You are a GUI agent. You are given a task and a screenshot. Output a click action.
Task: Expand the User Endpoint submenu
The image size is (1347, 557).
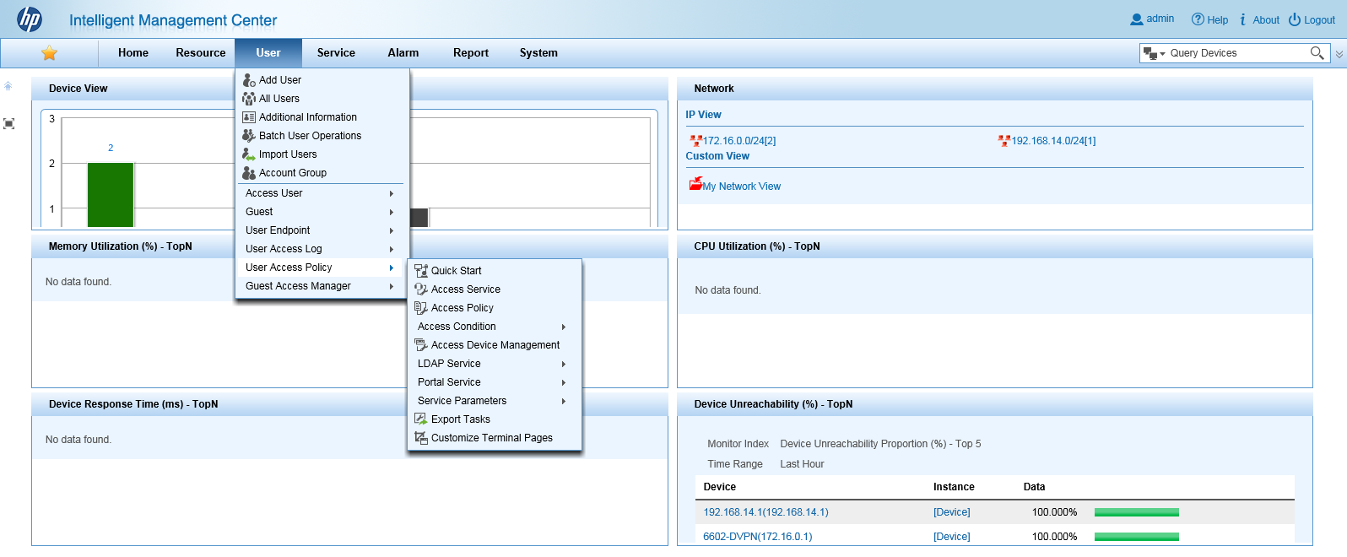[x=392, y=230]
